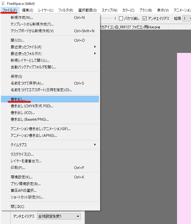The width and height of the screenshot is (191, 224).
Task: Select テンプレートから新規作成(T)...
Action: 50,24
